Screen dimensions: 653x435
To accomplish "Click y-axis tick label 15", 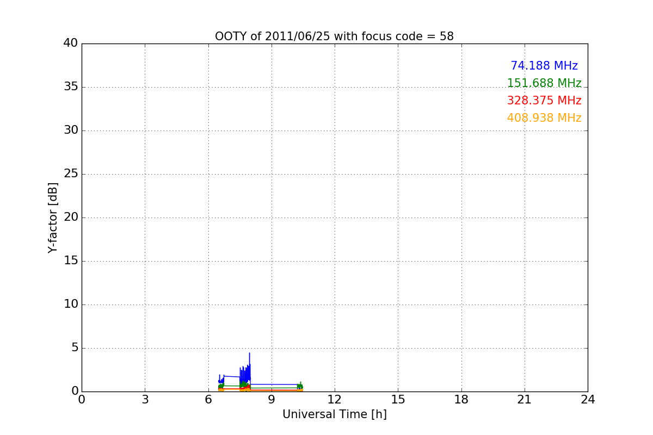I will coord(71,261).
